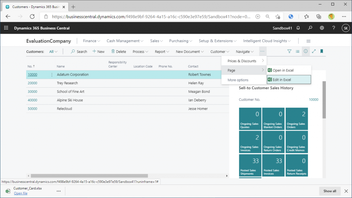352x198 pixels.
Task: Click Show all downloads button
Action: (330, 191)
